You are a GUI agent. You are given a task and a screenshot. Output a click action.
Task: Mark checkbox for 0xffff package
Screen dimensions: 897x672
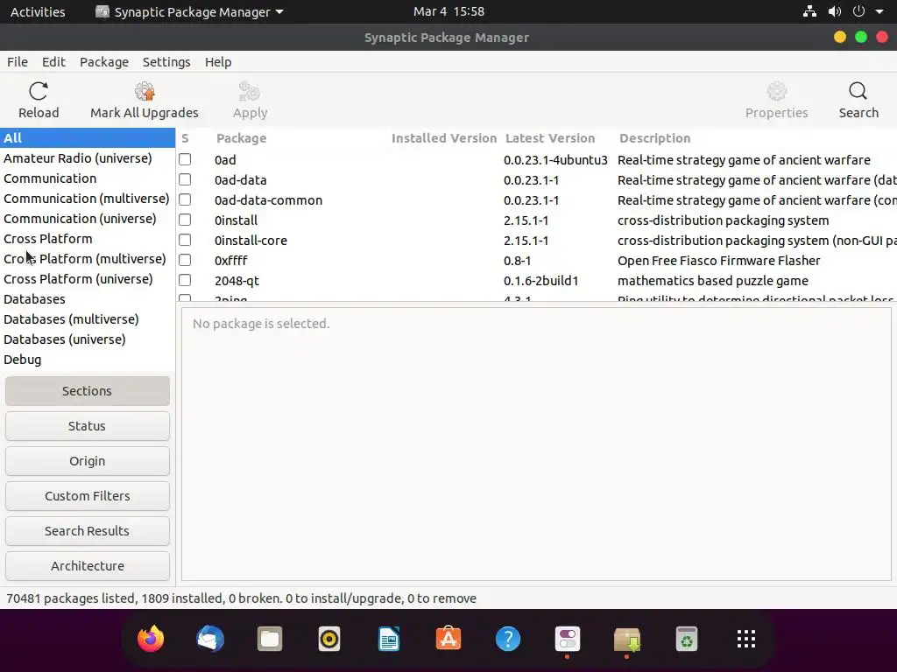pyautogui.click(x=185, y=260)
